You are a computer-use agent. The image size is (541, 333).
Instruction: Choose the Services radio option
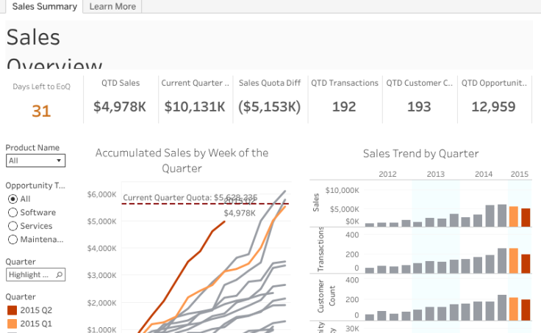coord(13,226)
